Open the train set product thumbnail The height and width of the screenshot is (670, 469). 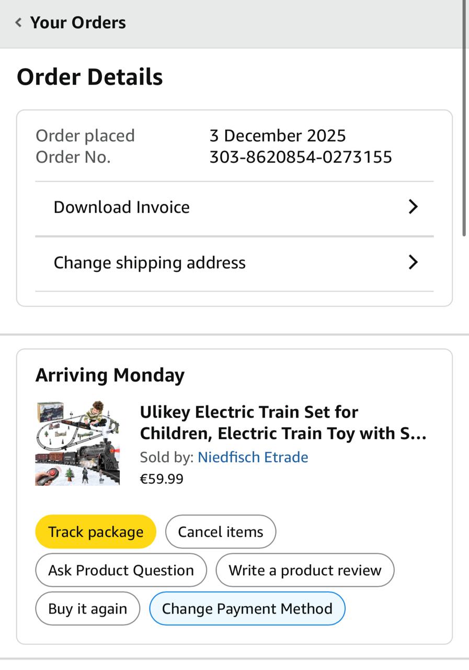[x=77, y=443]
